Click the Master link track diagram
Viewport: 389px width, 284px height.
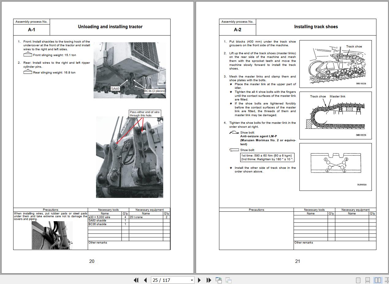335,115
